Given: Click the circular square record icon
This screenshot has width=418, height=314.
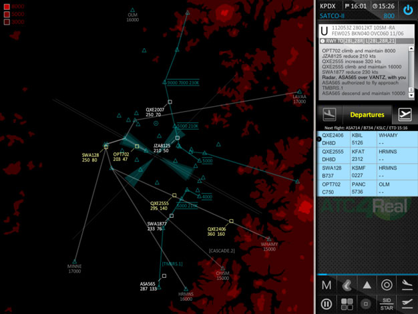Looking at the screenshot, I should coord(367,304).
